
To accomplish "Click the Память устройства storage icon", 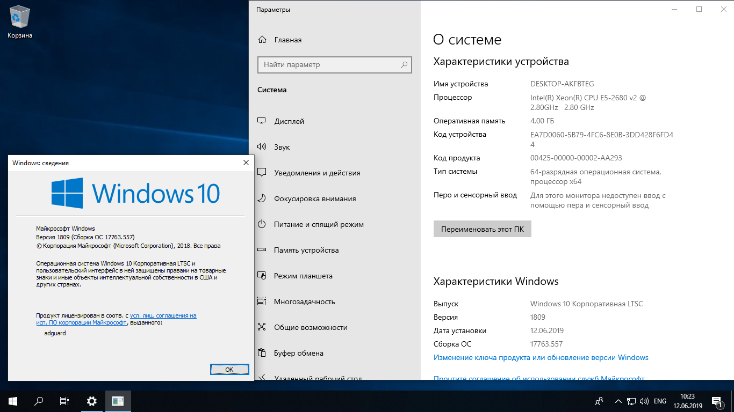I will click(262, 250).
